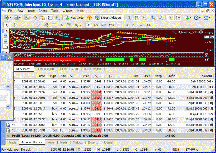The height and width of the screenshot is (153, 216).
Task: Open the Journal tab in Terminal
Action: click(x=108, y=142)
